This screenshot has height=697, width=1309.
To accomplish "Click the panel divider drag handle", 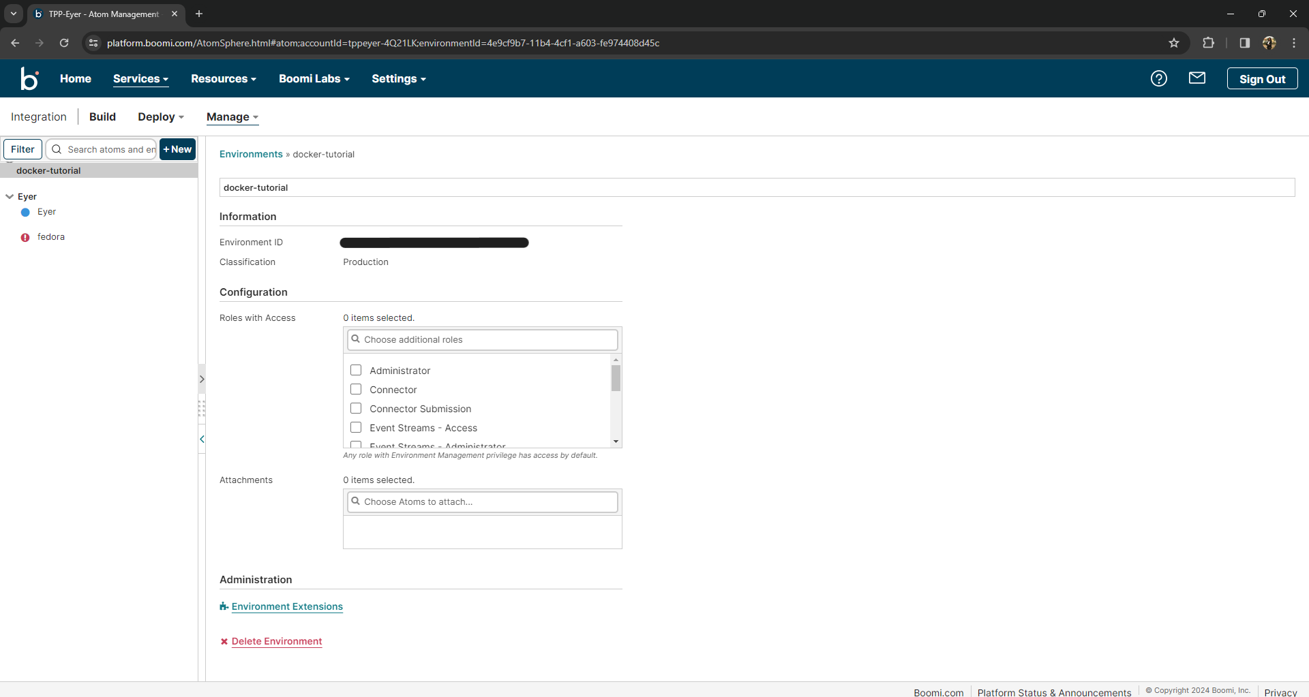I will (x=202, y=409).
